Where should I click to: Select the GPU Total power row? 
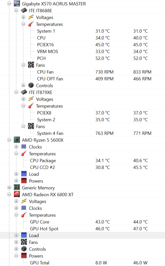coord(82,263)
